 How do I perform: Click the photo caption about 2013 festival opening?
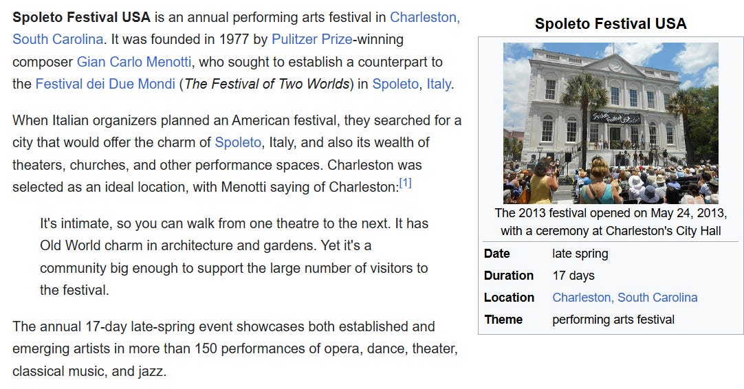(611, 222)
